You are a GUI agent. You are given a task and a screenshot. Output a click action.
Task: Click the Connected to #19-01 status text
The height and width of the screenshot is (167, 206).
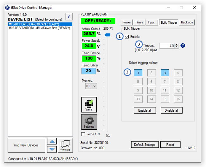click(43, 159)
